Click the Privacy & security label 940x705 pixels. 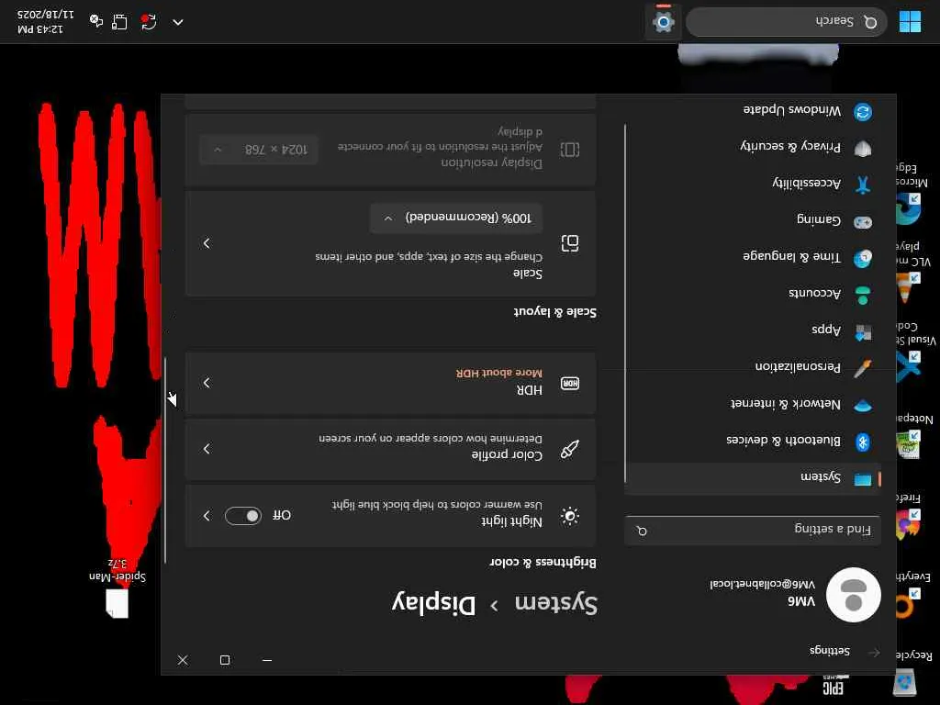790,146
